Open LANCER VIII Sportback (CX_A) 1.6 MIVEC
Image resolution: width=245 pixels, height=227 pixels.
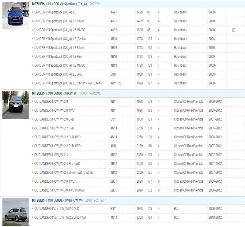pos(60,30)
